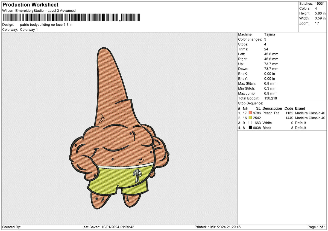The image size is (328, 231).
Task: Click the Stops value 4
Action: click(x=265, y=44)
